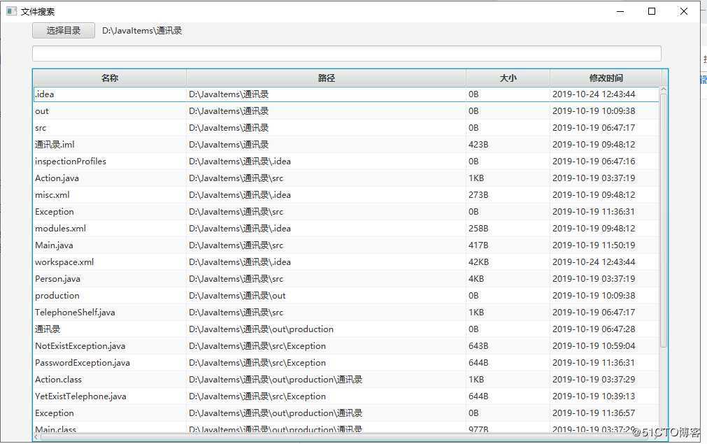707x444 pixels.
Task: Sort by the 大小 column header
Action: pyautogui.click(x=508, y=78)
